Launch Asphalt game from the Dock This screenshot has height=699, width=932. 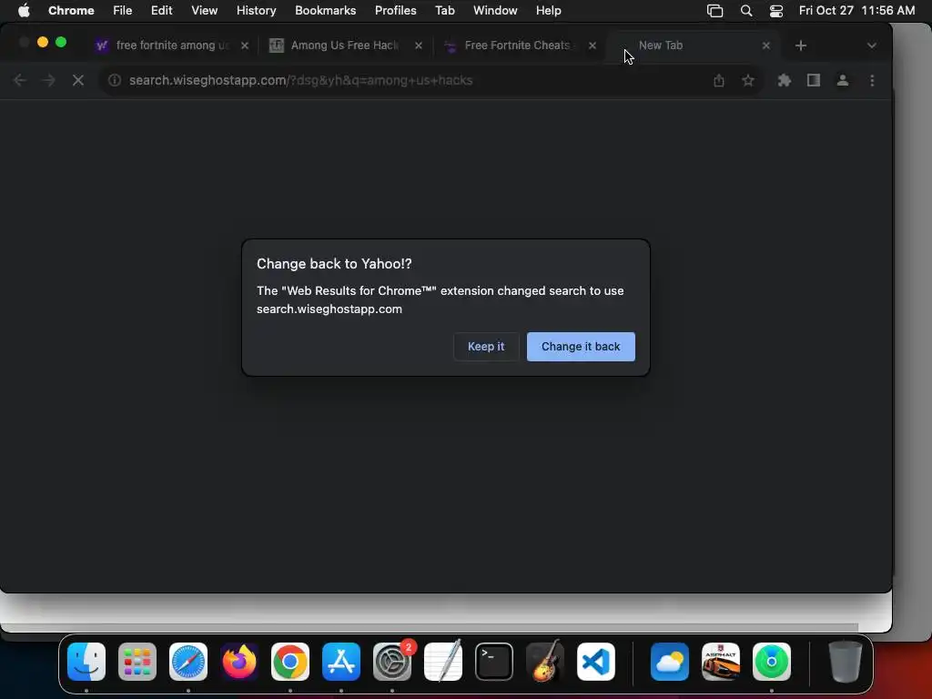721,662
